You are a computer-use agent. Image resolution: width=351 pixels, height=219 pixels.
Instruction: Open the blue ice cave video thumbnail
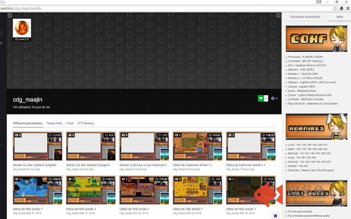[x=38, y=190]
